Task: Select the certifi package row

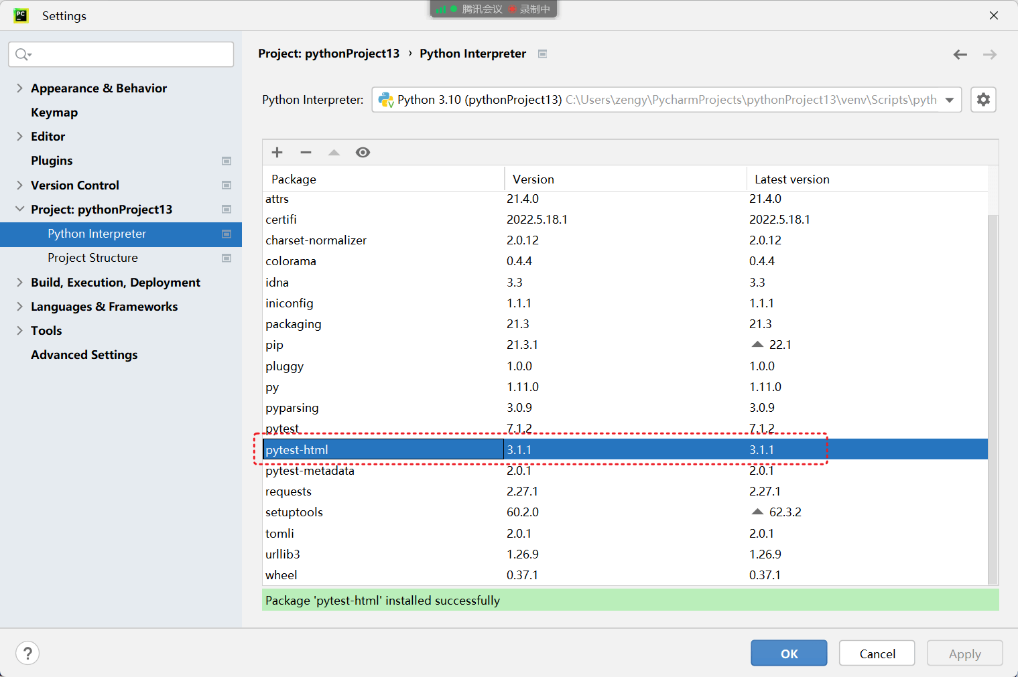Action: click(625, 220)
